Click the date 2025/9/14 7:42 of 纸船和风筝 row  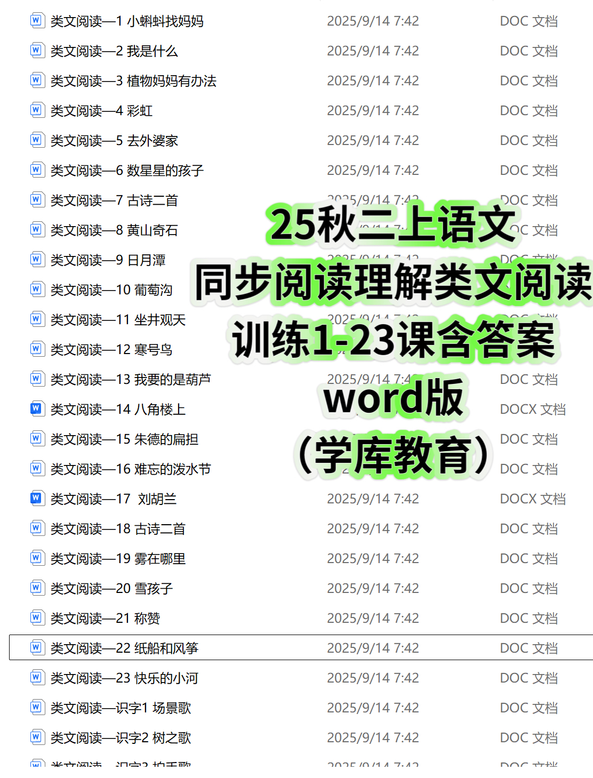coord(373,648)
